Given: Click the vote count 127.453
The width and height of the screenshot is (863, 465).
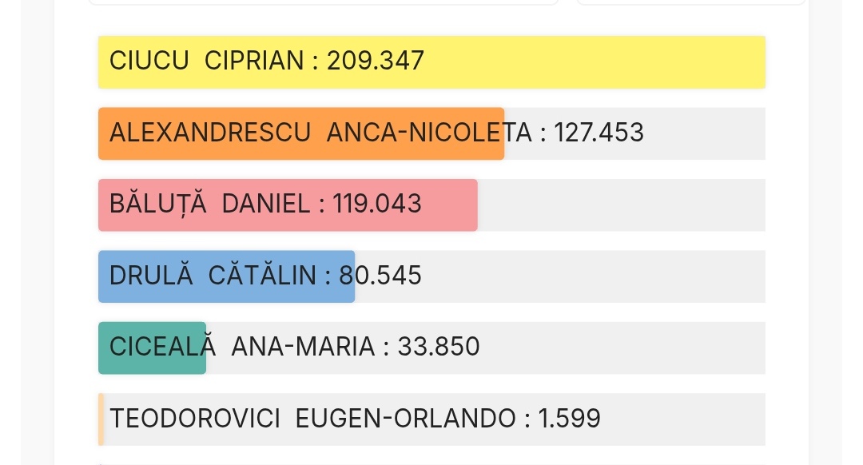Looking at the screenshot, I should tap(599, 133).
